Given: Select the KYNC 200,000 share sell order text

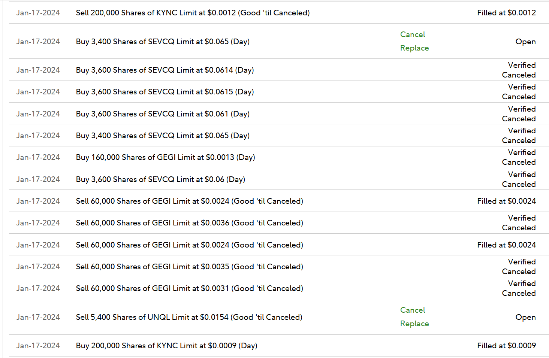Looking at the screenshot, I should 193,13.
